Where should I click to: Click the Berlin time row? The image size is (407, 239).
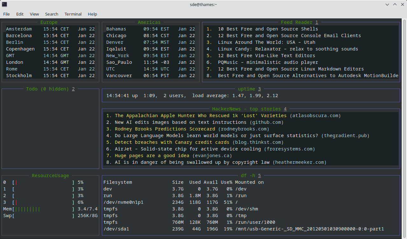(50, 42)
